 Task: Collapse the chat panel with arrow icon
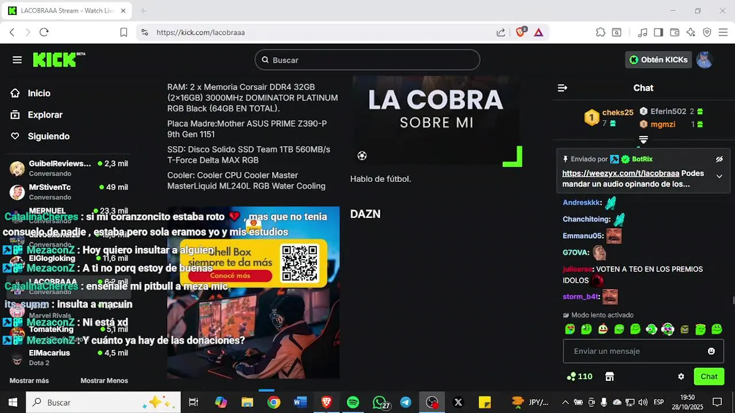tap(562, 88)
